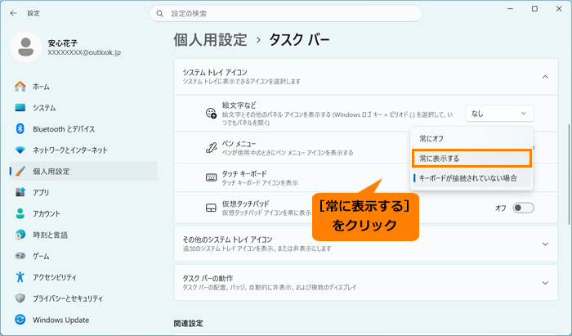Select キーボードが接続されていない場合 option
The width and height of the screenshot is (572, 336).
[471, 178]
